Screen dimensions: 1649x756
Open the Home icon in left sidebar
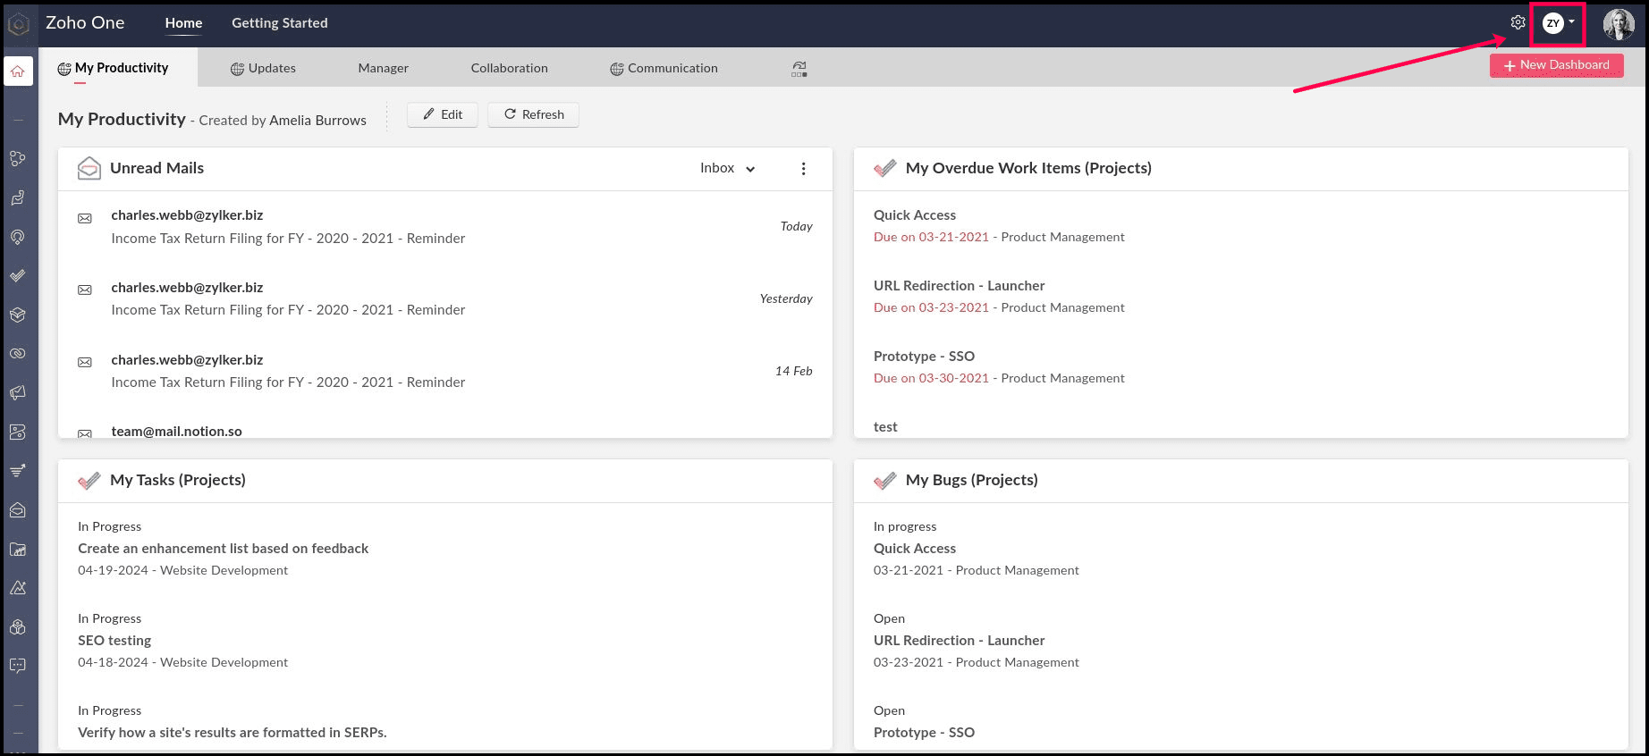click(18, 71)
